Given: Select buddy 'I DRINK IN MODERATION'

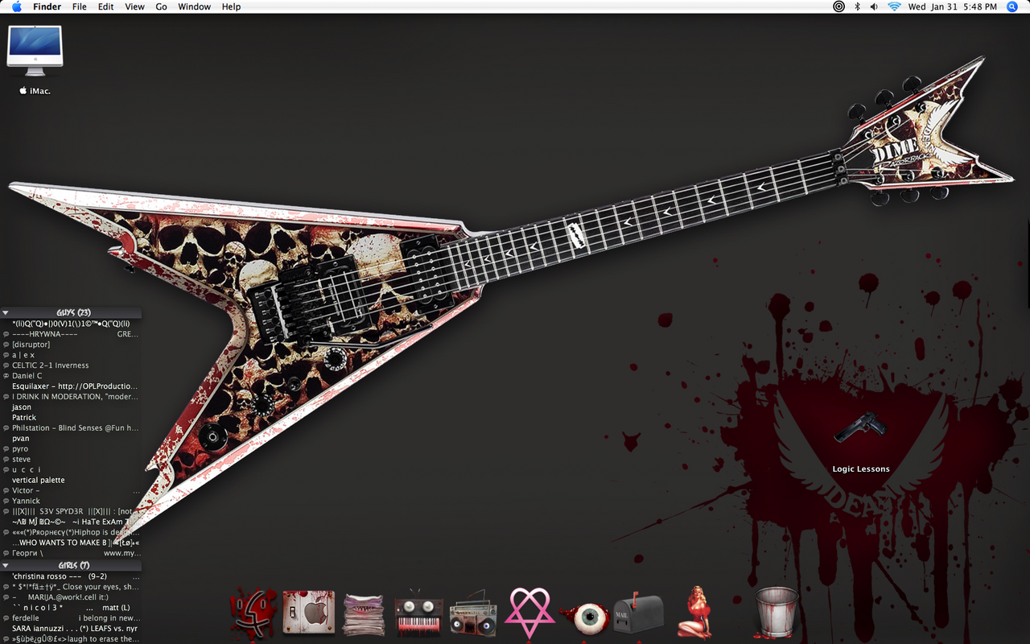Looking at the screenshot, I should pos(71,397).
